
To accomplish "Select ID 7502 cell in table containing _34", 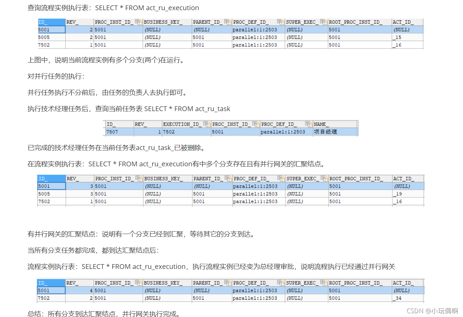I will 51,298.
